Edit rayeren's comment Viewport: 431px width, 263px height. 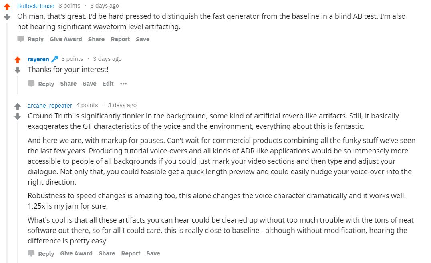click(x=108, y=84)
